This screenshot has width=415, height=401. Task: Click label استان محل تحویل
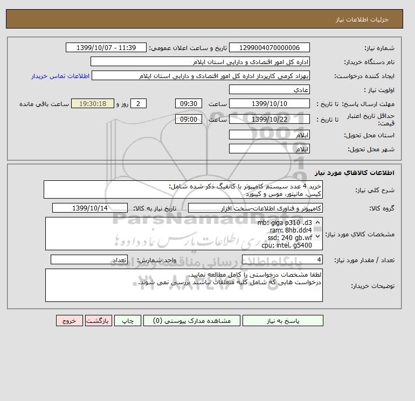coord(369,135)
